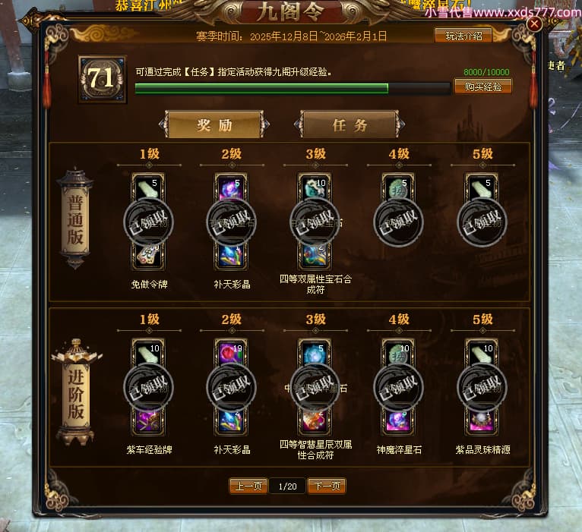Viewport: 582px width, 532px height.
Task: Click the 紫车经验牌 icon in advanced level 1
Action: [x=148, y=421]
